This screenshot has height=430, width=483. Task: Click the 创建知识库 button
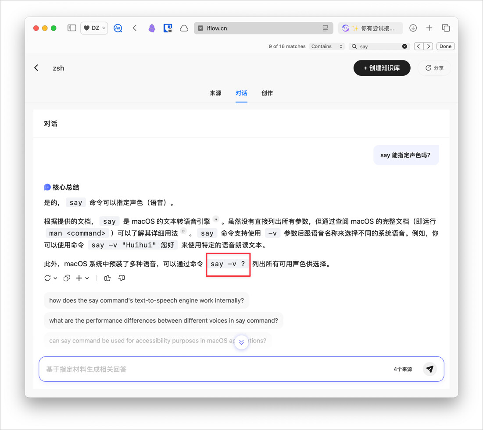tap(382, 68)
